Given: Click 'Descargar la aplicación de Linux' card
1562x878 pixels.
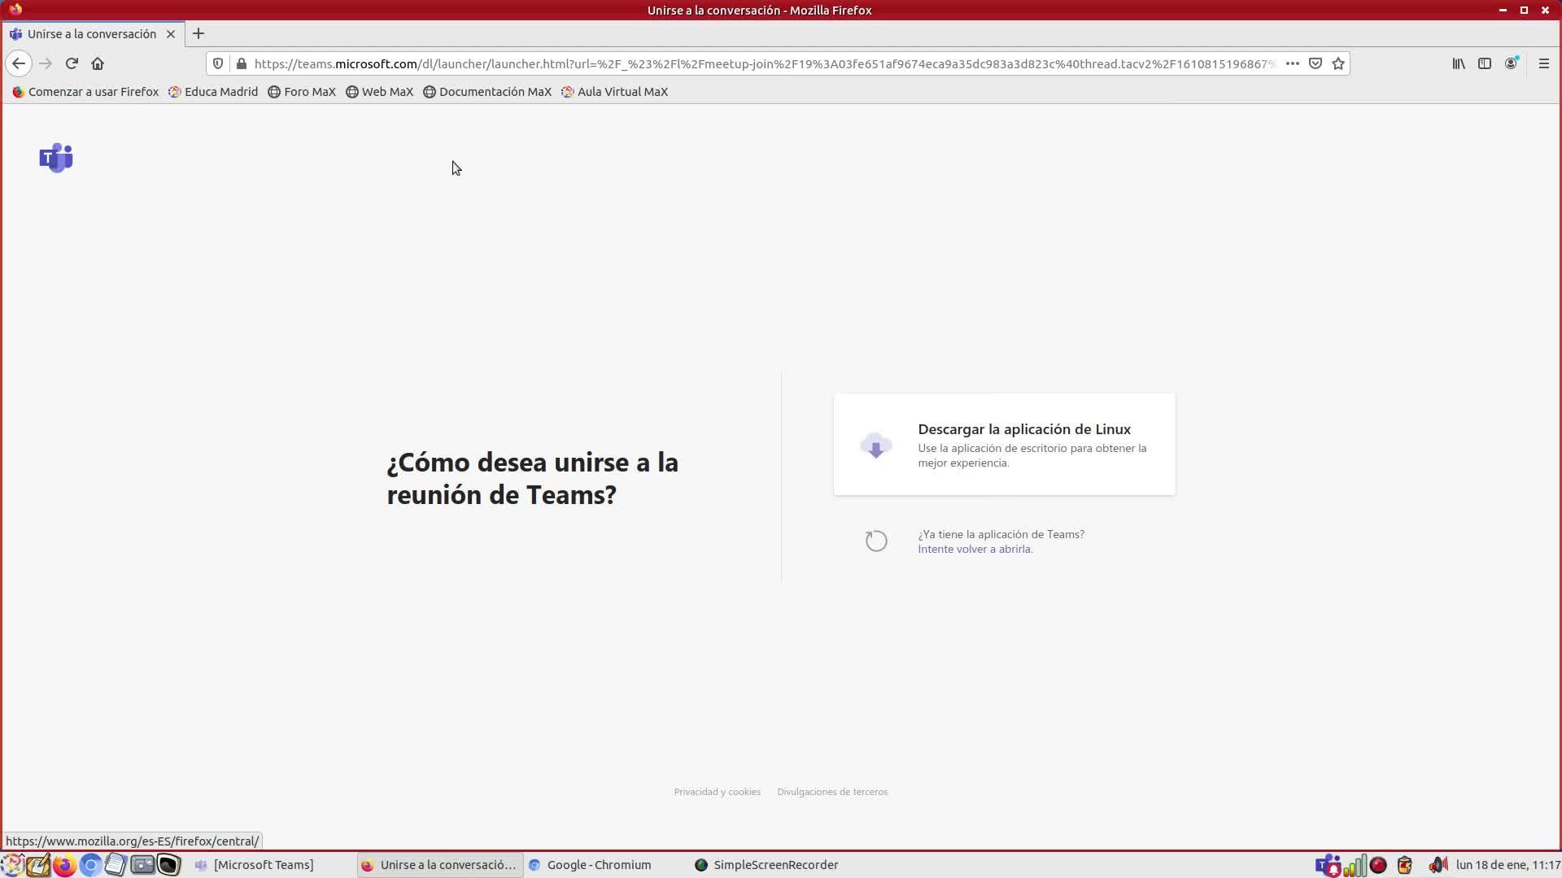Looking at the screenshot, I should tap(1004, 445).
